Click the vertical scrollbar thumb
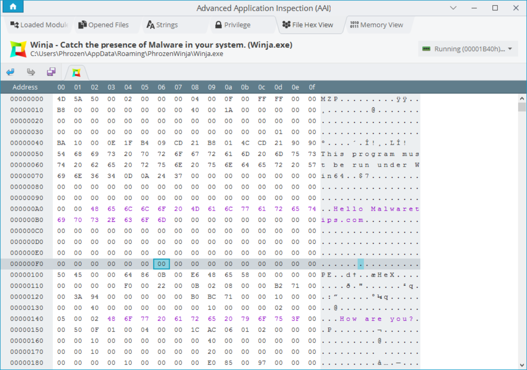The width and height of the screenshot is (527, 370). click(522, 106)
